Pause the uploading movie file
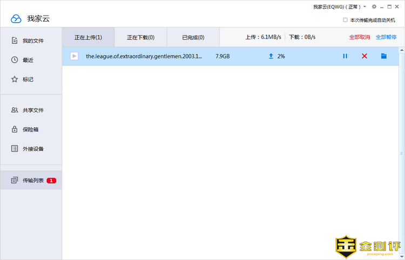Image resolution: width=405 pixels, height=260 pixels. (x=345, y=56)
